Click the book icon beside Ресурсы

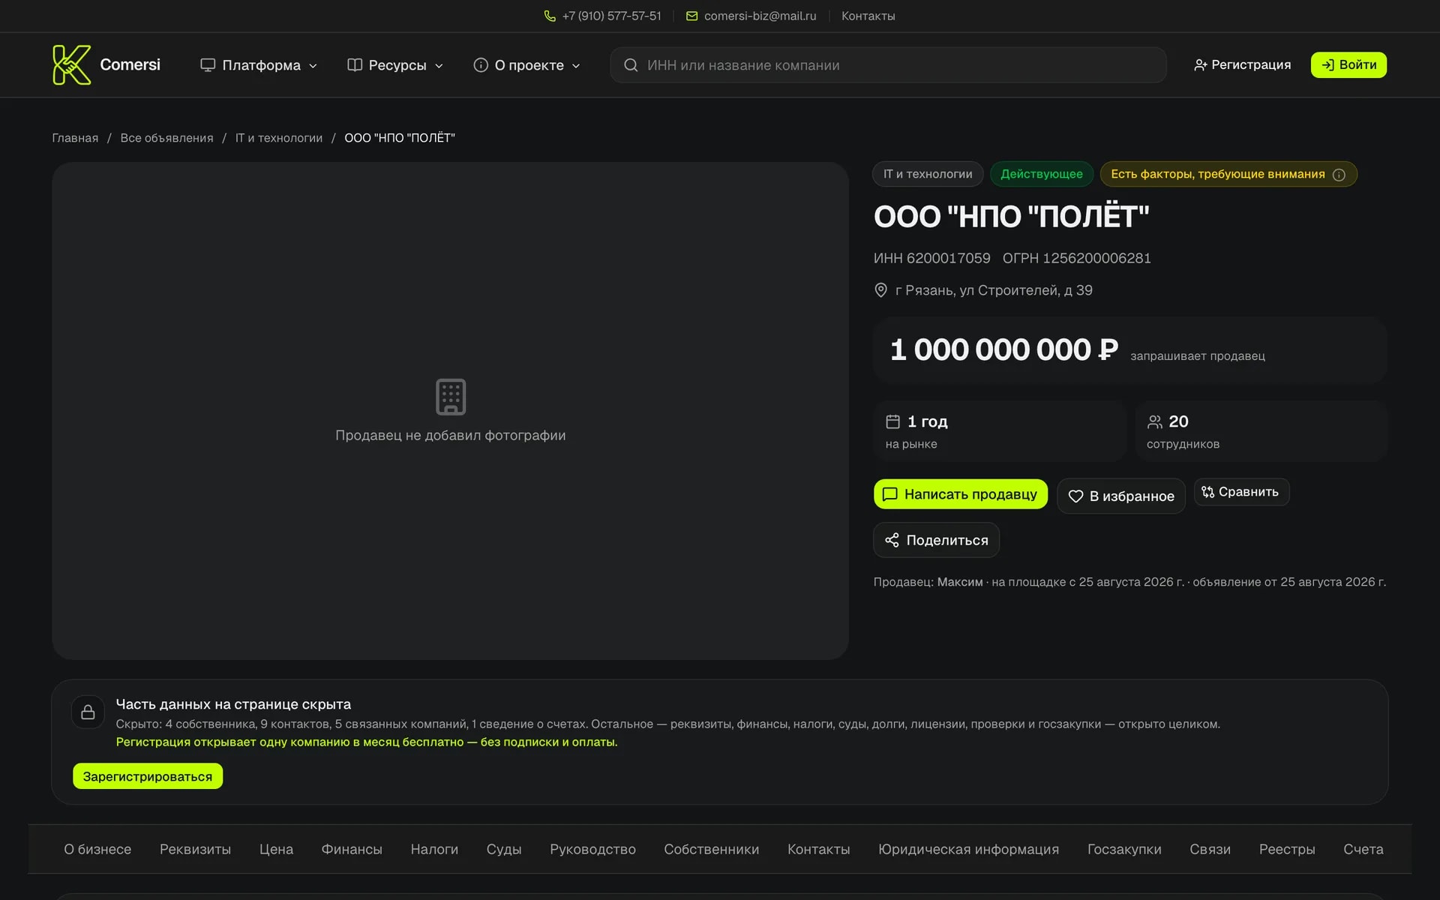(x=355, y=65)
